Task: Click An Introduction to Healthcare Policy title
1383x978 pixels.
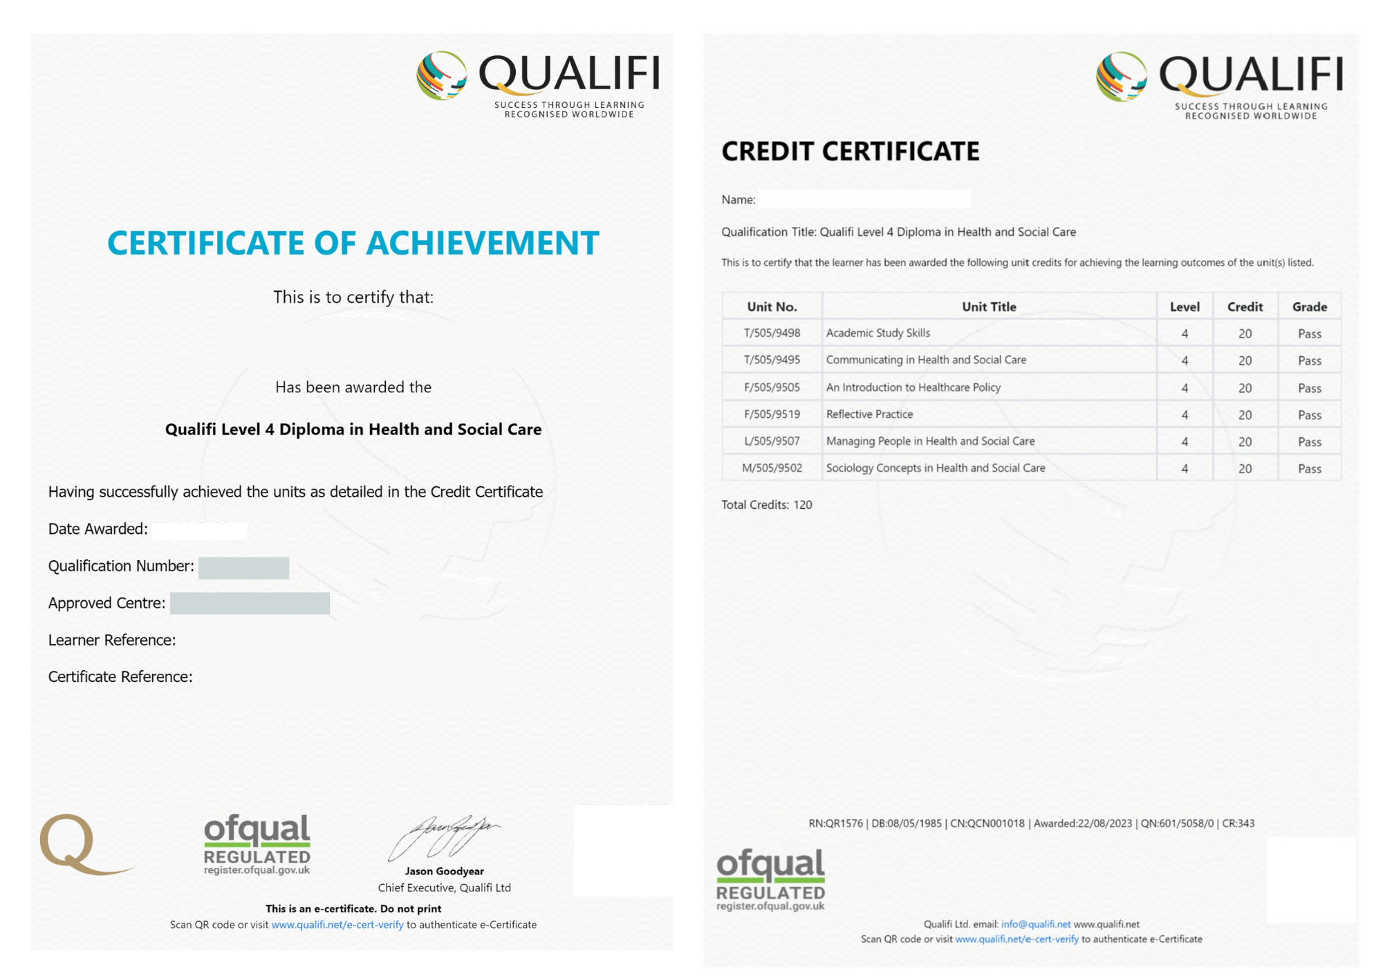Action: 913,387
